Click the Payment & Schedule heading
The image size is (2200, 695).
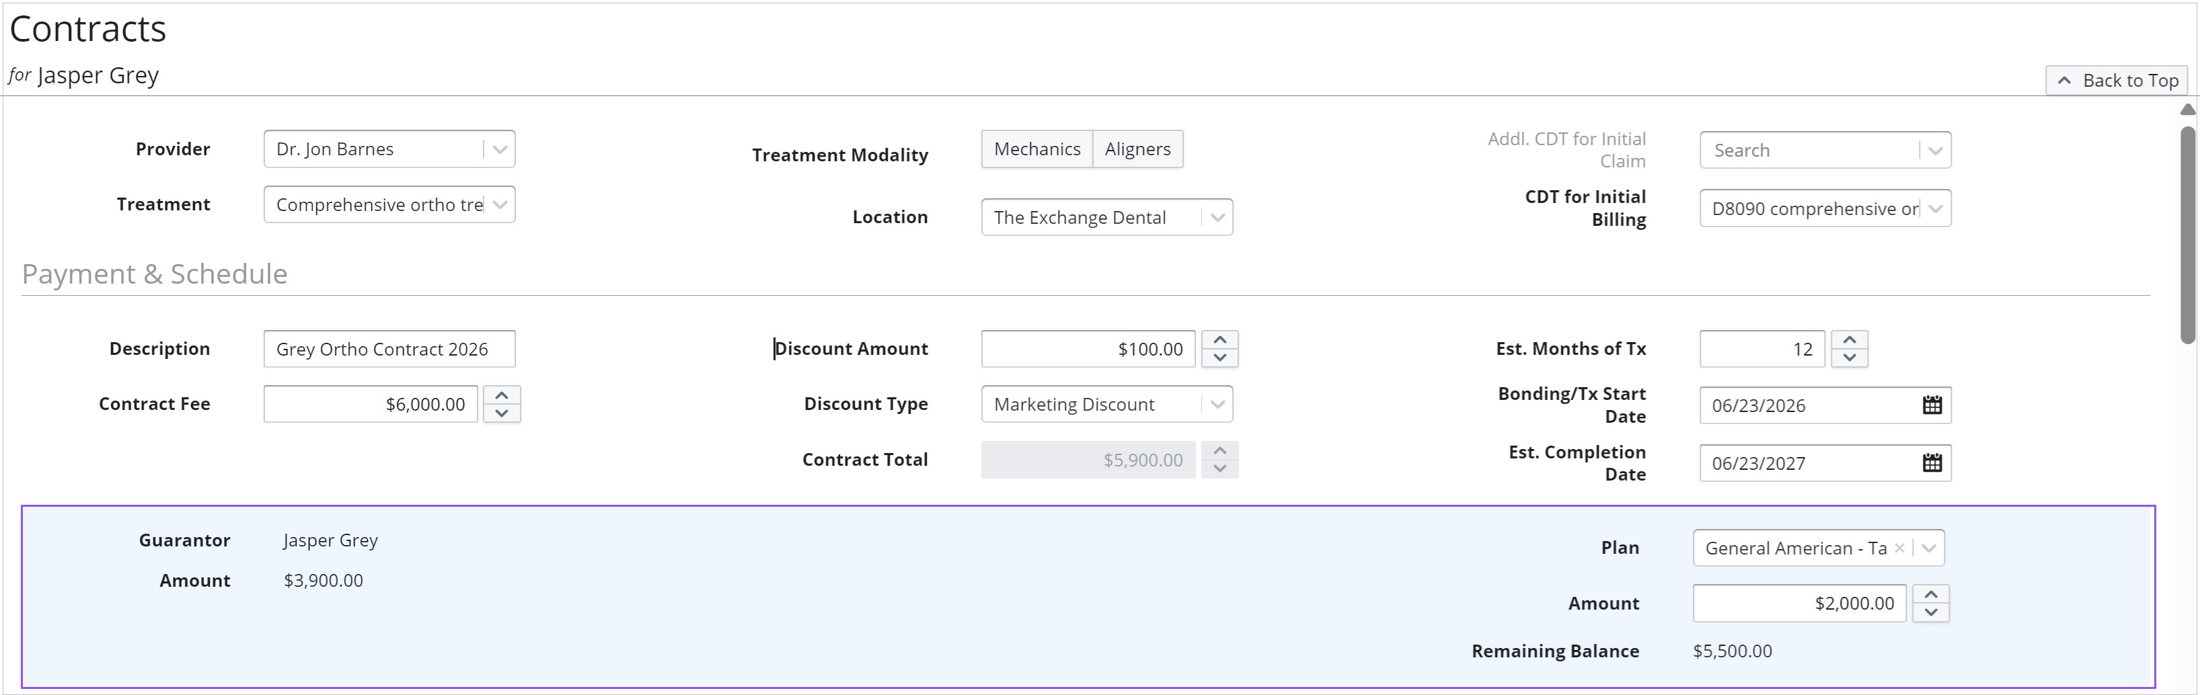coord(155,274)
